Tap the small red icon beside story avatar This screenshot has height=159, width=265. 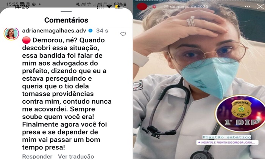point(154,6)
